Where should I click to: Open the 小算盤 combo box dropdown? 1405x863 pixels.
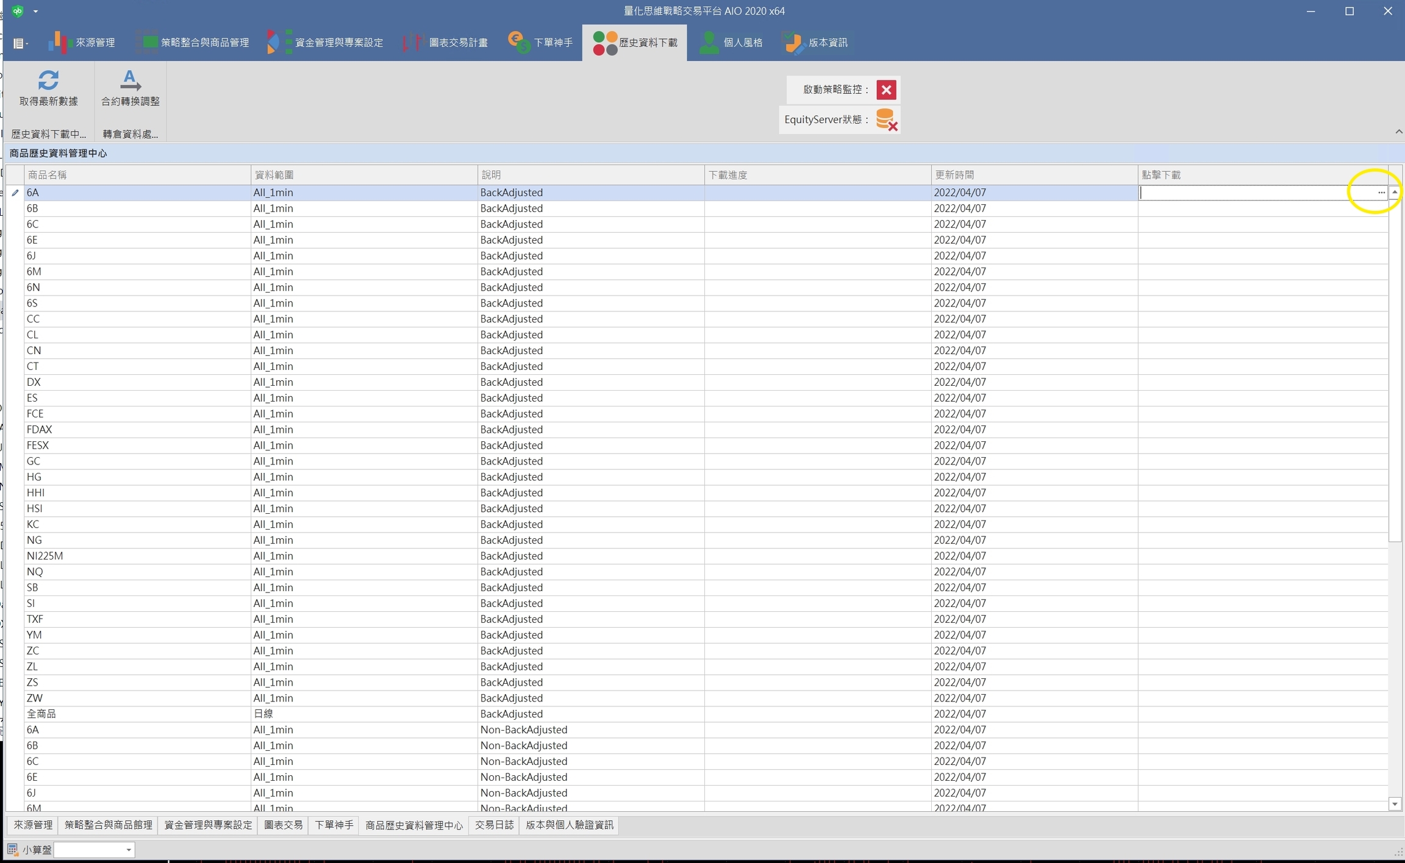click(x=129, y=850)
